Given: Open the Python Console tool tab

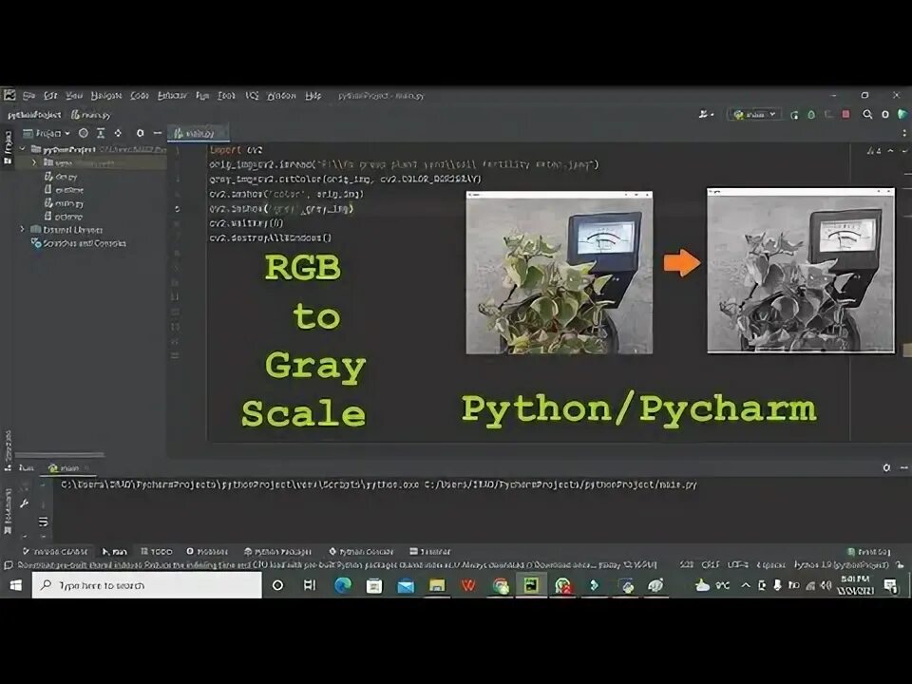Looking at the screenshot, I should click(x=361, y=551).
